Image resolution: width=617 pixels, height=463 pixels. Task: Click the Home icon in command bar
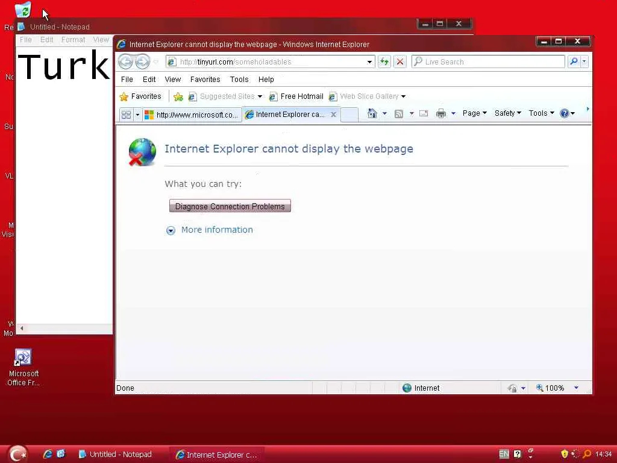(372, 113)
